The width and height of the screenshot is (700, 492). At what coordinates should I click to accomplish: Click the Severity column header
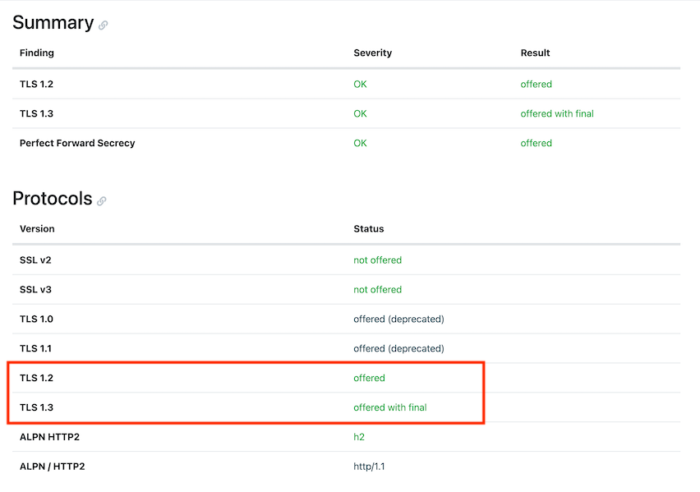click(373, 53)
